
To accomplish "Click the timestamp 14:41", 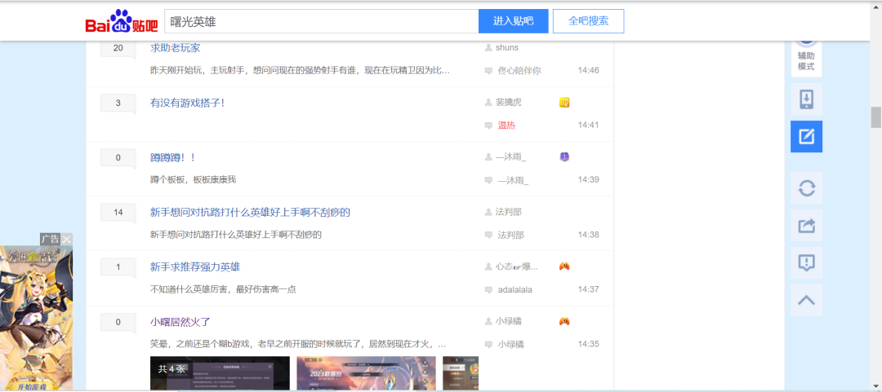I will coord(588,126).
